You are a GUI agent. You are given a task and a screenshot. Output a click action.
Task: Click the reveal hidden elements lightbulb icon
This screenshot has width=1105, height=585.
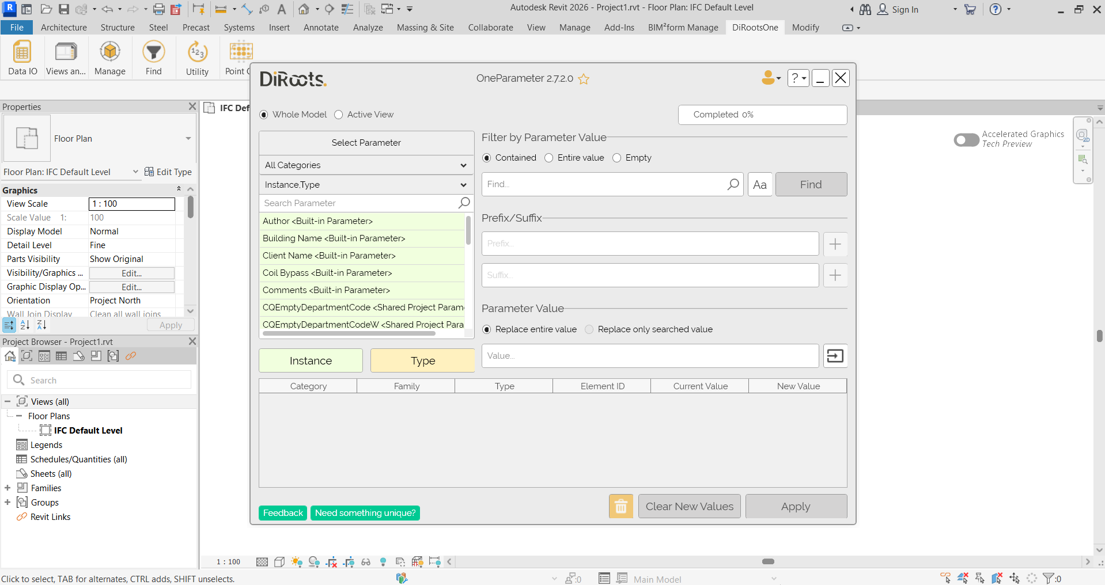tap(383, 562)
